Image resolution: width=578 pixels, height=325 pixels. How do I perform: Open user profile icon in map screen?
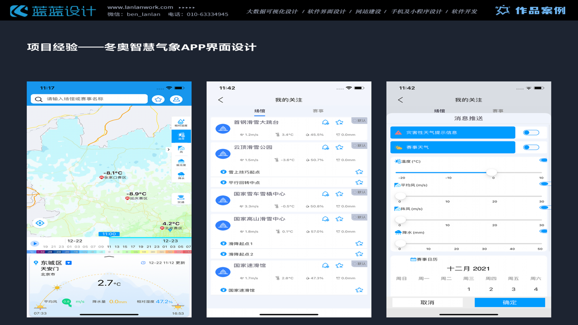point(176,99)
